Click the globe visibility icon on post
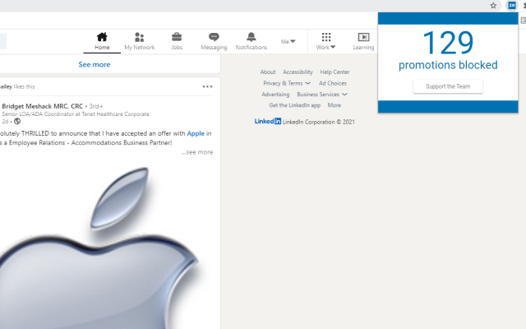Image resolution: width=526 pixels, height=329 pixels. click(x=17, y=121)
